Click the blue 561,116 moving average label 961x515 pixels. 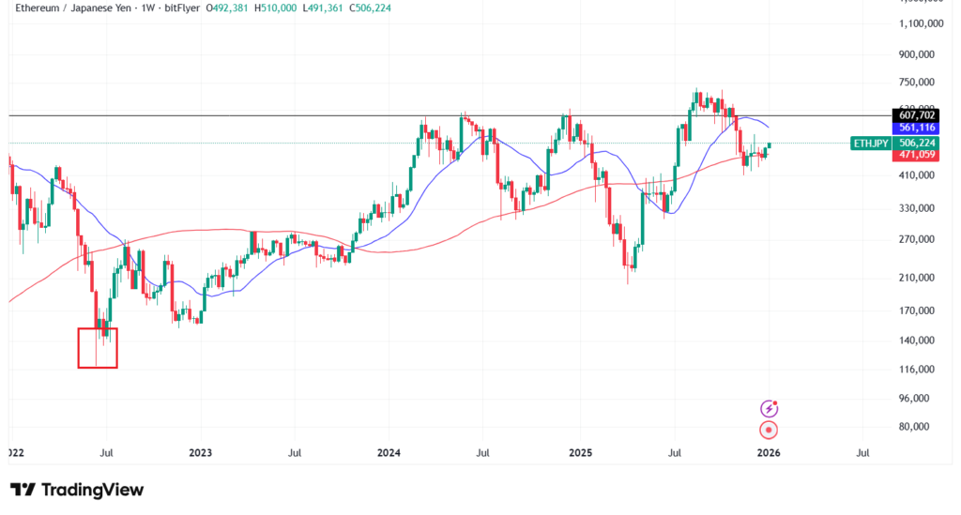tap(919, 128)
